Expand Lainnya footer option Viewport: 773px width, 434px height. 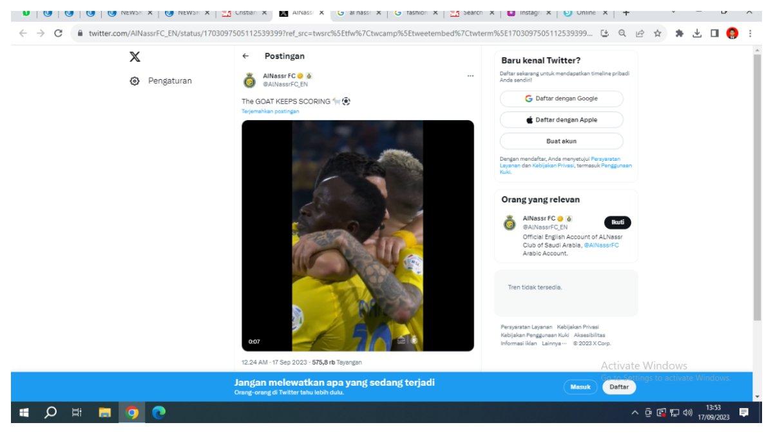point(554,343)
